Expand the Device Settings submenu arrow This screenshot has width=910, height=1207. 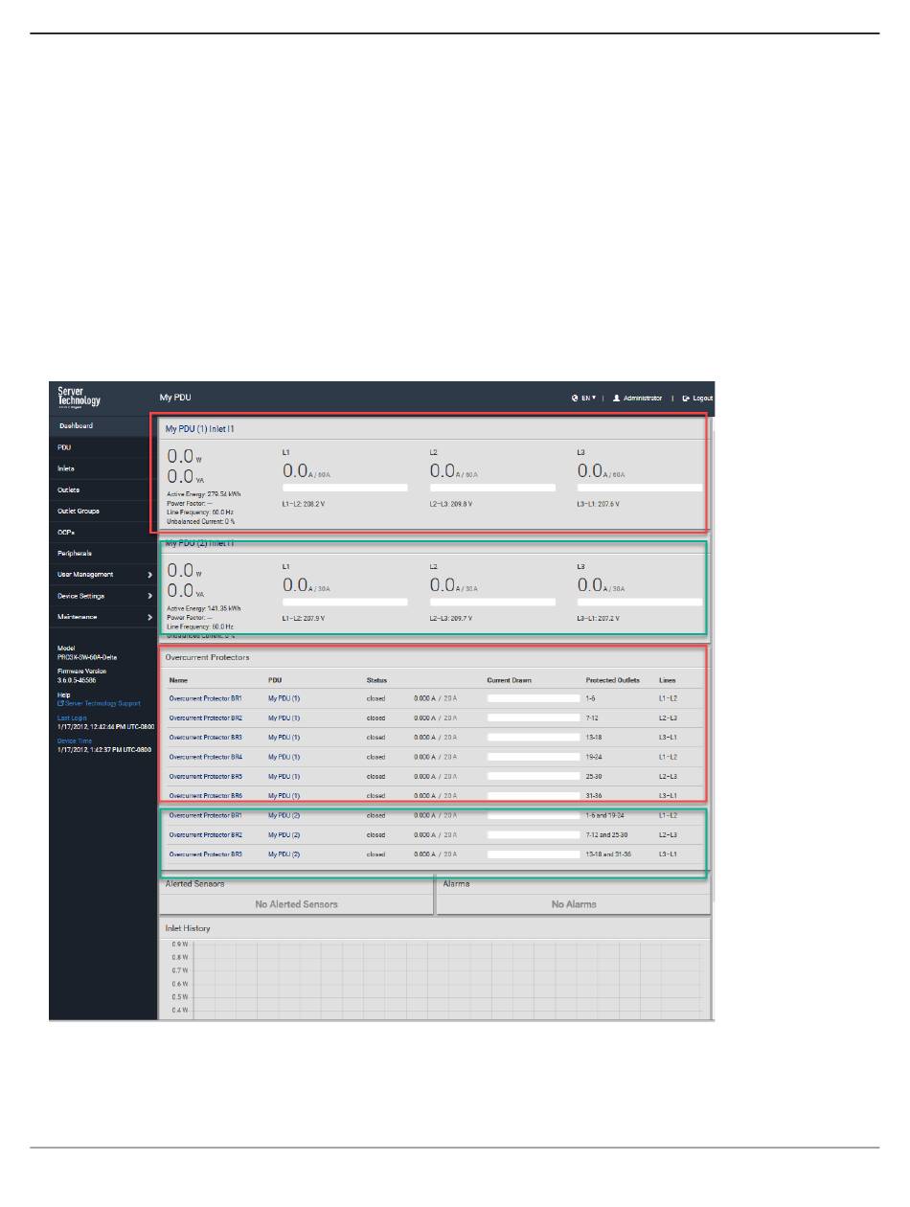click(149, 596)
